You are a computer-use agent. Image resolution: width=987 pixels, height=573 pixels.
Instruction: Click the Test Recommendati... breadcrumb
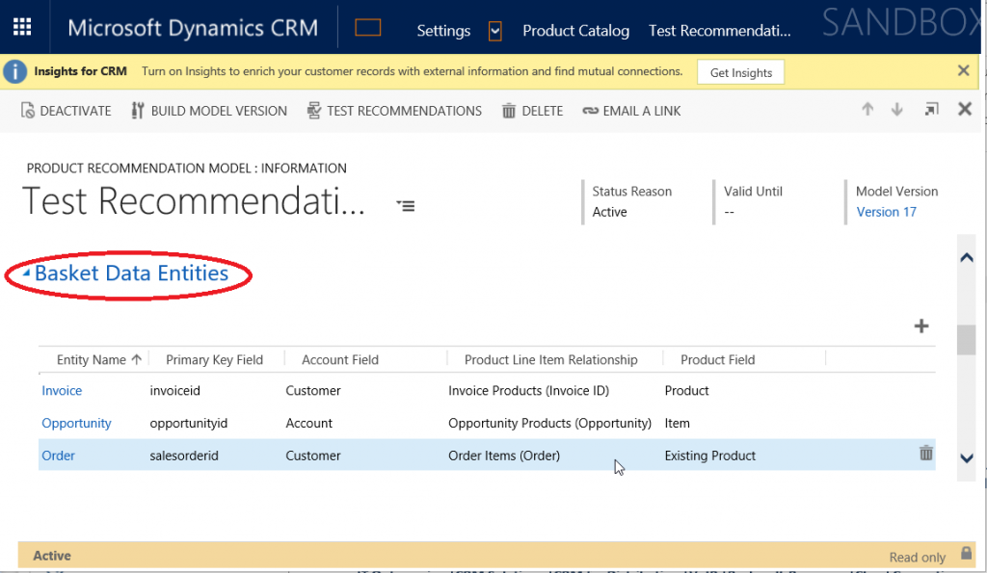tap(719, 30)
